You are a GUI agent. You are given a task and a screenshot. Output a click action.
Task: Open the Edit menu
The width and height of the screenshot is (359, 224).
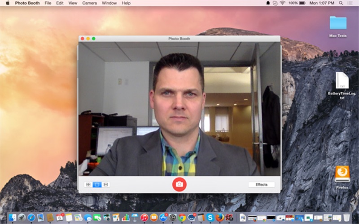pos(60,3)
